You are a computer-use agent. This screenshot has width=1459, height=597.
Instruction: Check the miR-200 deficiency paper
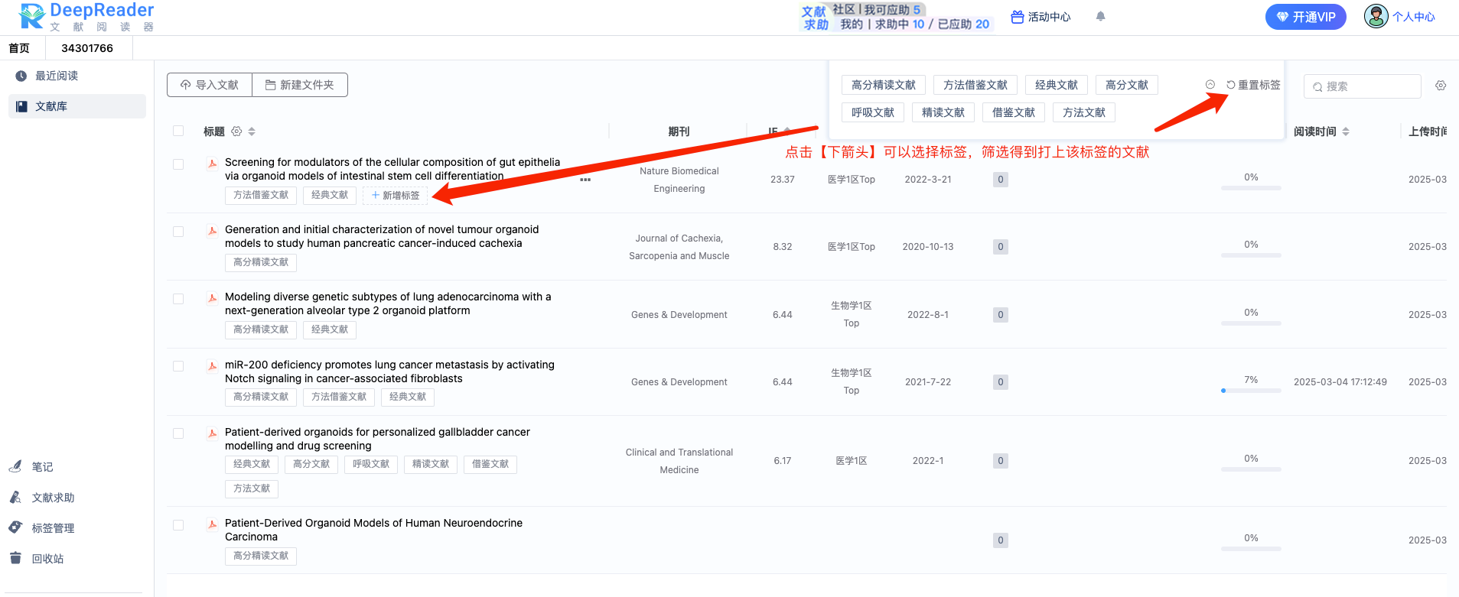[x=178, y=366]
